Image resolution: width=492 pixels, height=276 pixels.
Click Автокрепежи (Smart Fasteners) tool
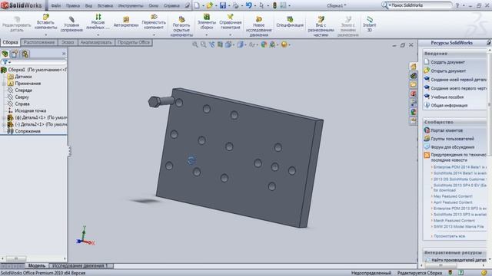point(126,21)
